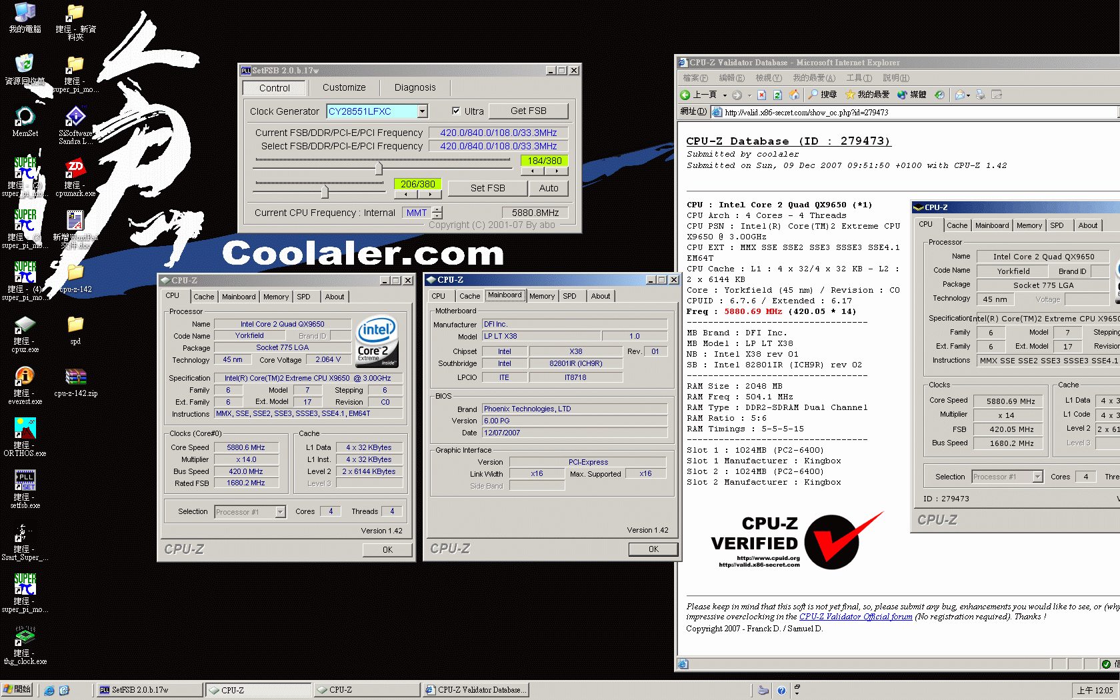Open IE Tools (工具) menu
Screen dimensions: 1120x700
[859, 78]
